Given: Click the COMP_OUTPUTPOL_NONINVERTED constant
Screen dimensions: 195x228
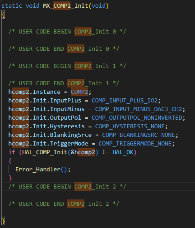Looking at the screenshot, I should tap(137, 118).
